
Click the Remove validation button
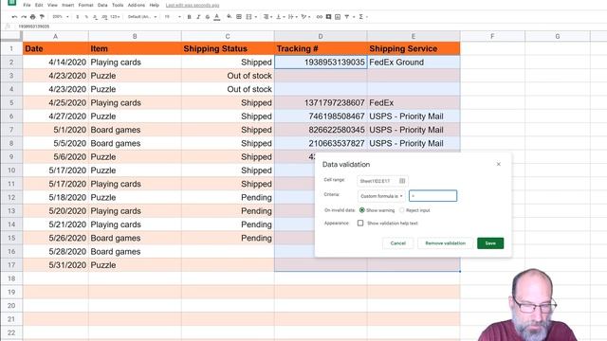(445, 243)
